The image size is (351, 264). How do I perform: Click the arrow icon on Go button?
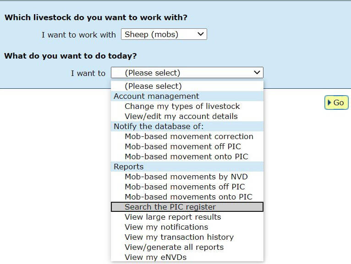pos(329,103)
